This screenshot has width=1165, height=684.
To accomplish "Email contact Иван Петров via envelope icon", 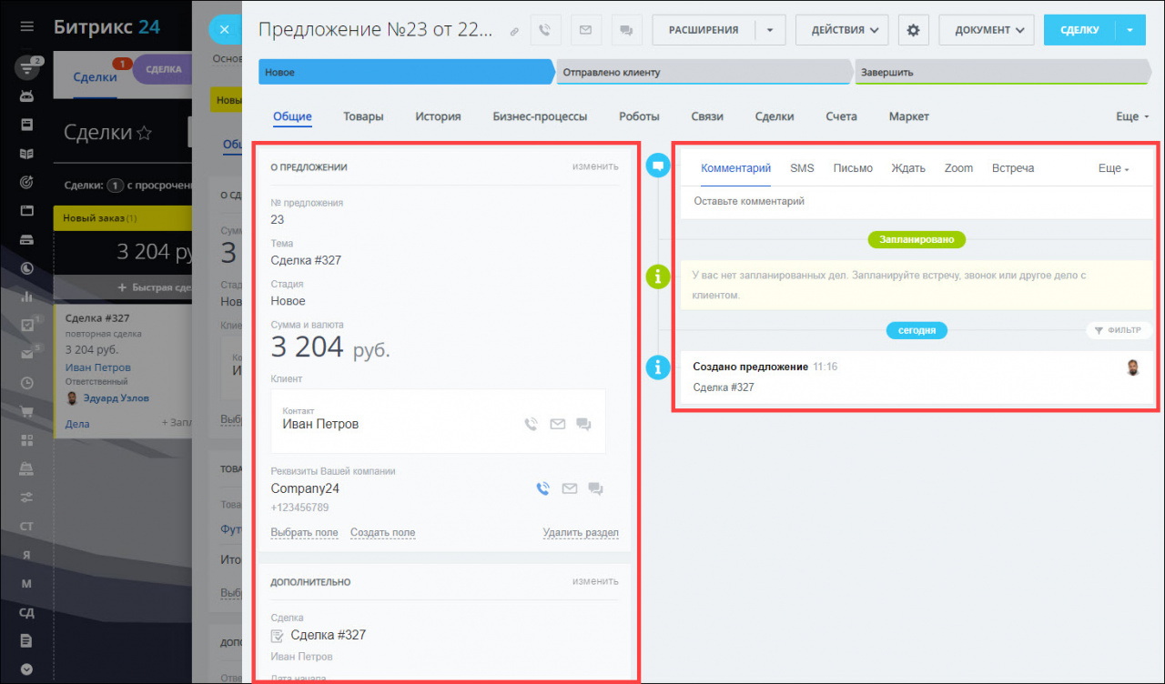I will coord(558,424).
